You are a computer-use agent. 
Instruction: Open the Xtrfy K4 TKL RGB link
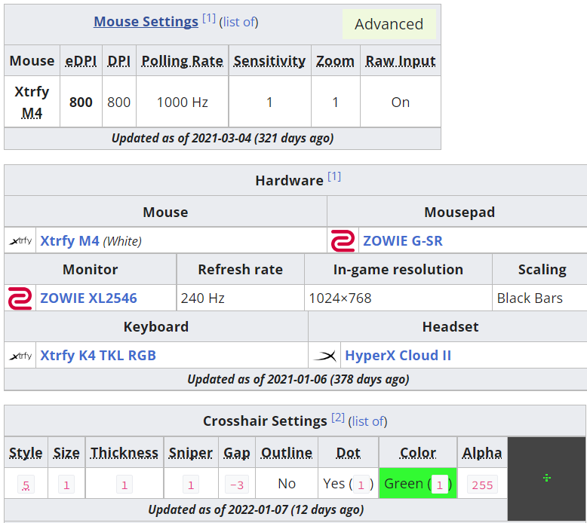pyautogui.click(x=98, y=355)
